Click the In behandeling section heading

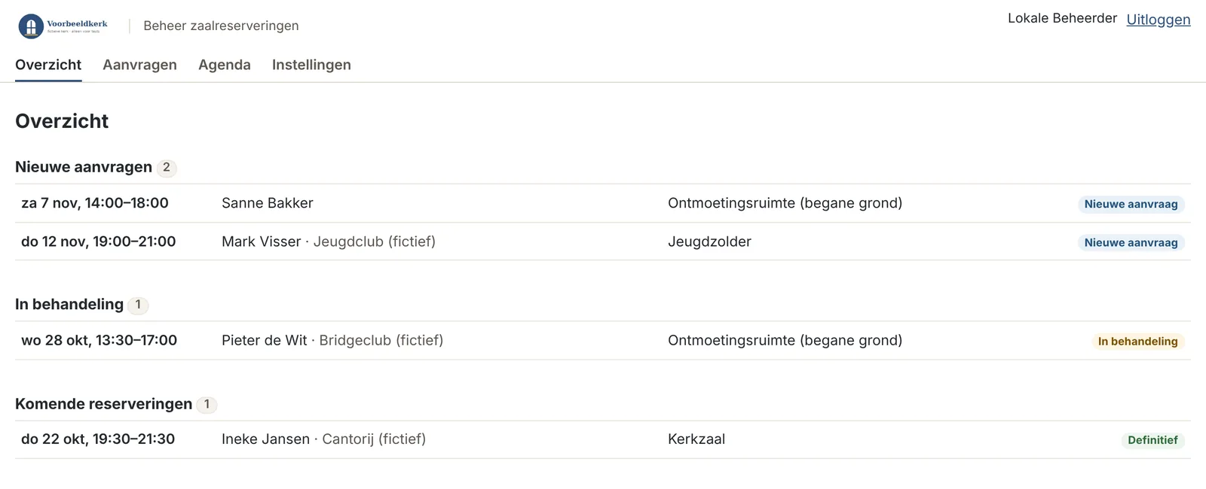pyautogui.click(x=69, y=304)
